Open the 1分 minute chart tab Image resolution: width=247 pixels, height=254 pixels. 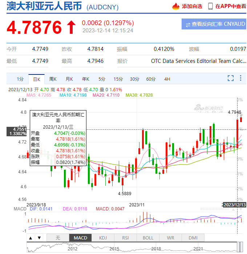pos(20,79)
